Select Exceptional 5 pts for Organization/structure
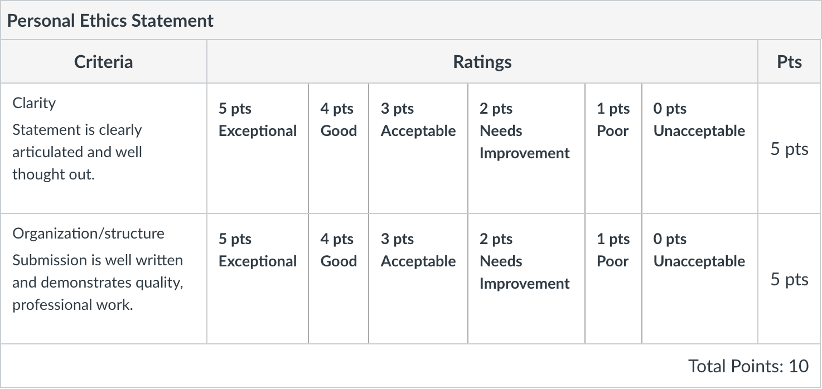Image resolution: width=822 pixels, height=389 pixels. pos(258,279)
